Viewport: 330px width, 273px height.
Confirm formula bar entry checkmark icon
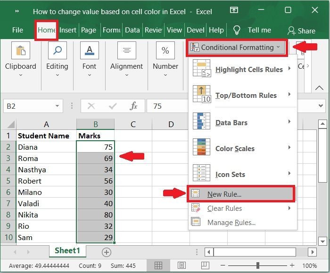tap(113, 106)
